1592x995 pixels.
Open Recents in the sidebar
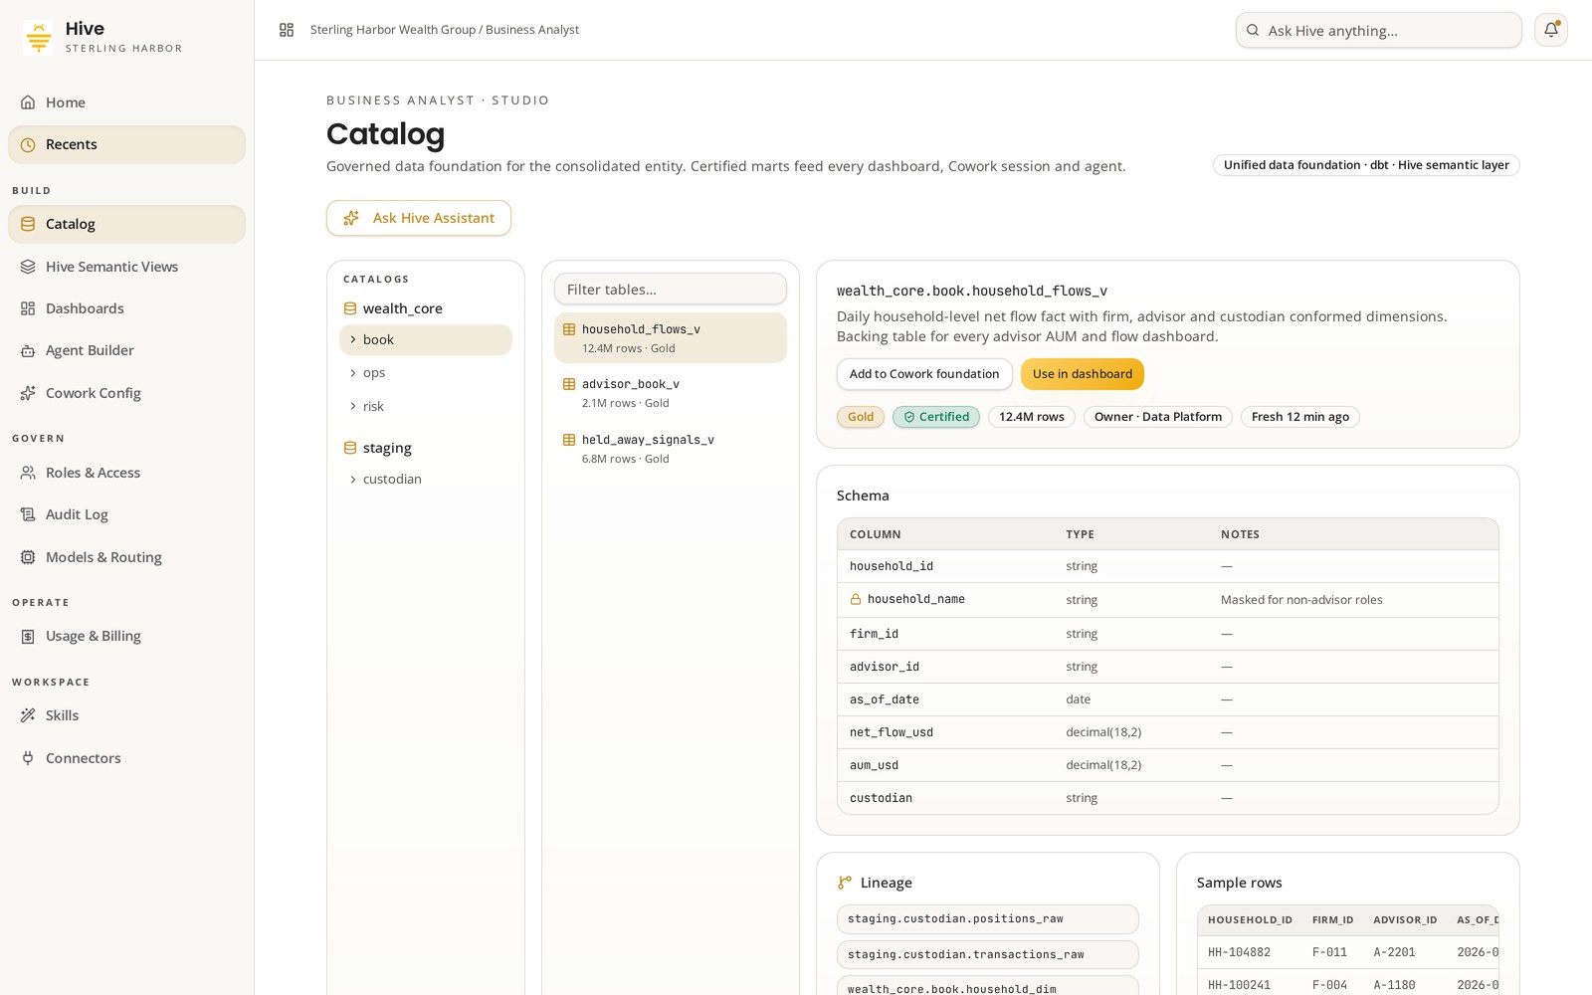(126, 144)
